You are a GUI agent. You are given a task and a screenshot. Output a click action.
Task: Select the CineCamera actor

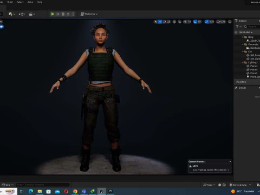click(253, 48)
